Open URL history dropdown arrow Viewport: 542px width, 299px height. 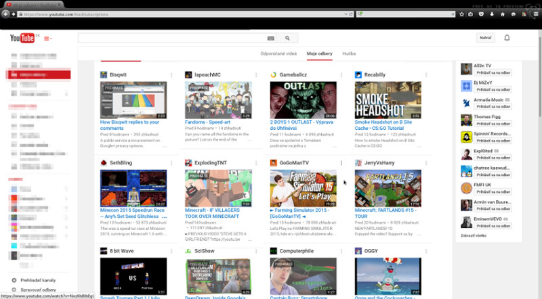tap(346, 14)
